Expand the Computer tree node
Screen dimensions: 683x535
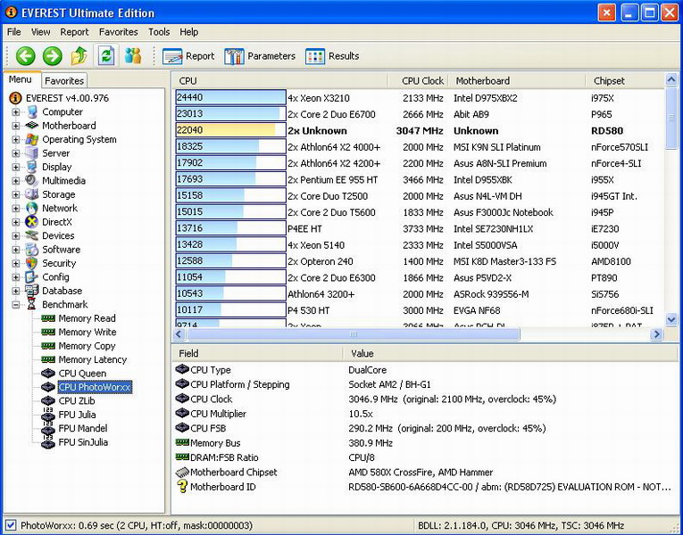click(x=16, y=112)
